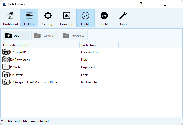Close the Hide Folders window
Image resolution: width=183 pixels, height=125 pixels.
tap(177, 4)
